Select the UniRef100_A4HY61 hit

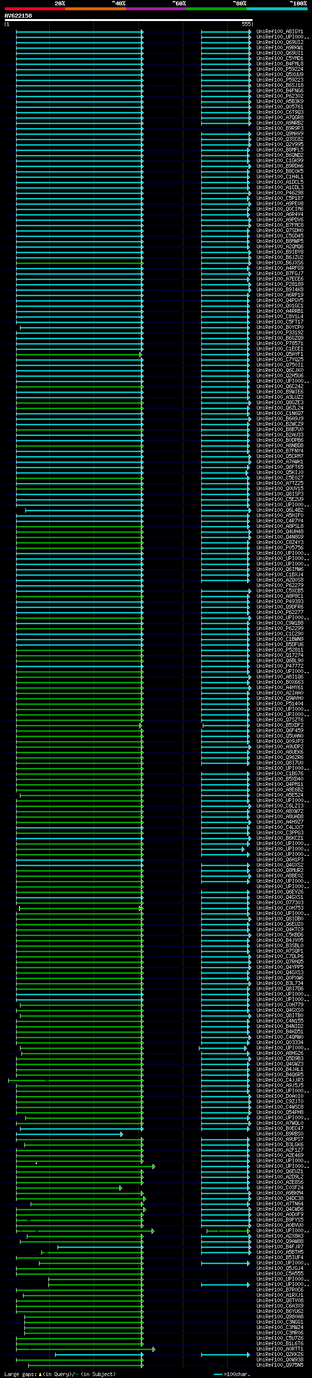(279, 688)
